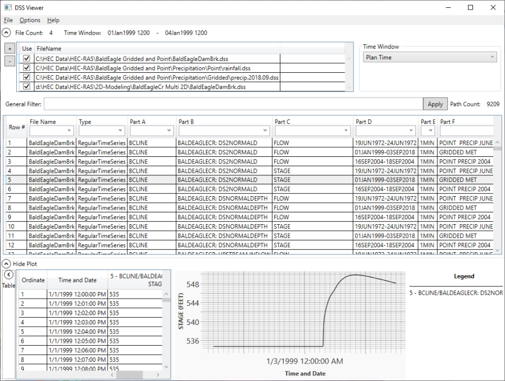Open the File menu

click(x=8, y=20)
